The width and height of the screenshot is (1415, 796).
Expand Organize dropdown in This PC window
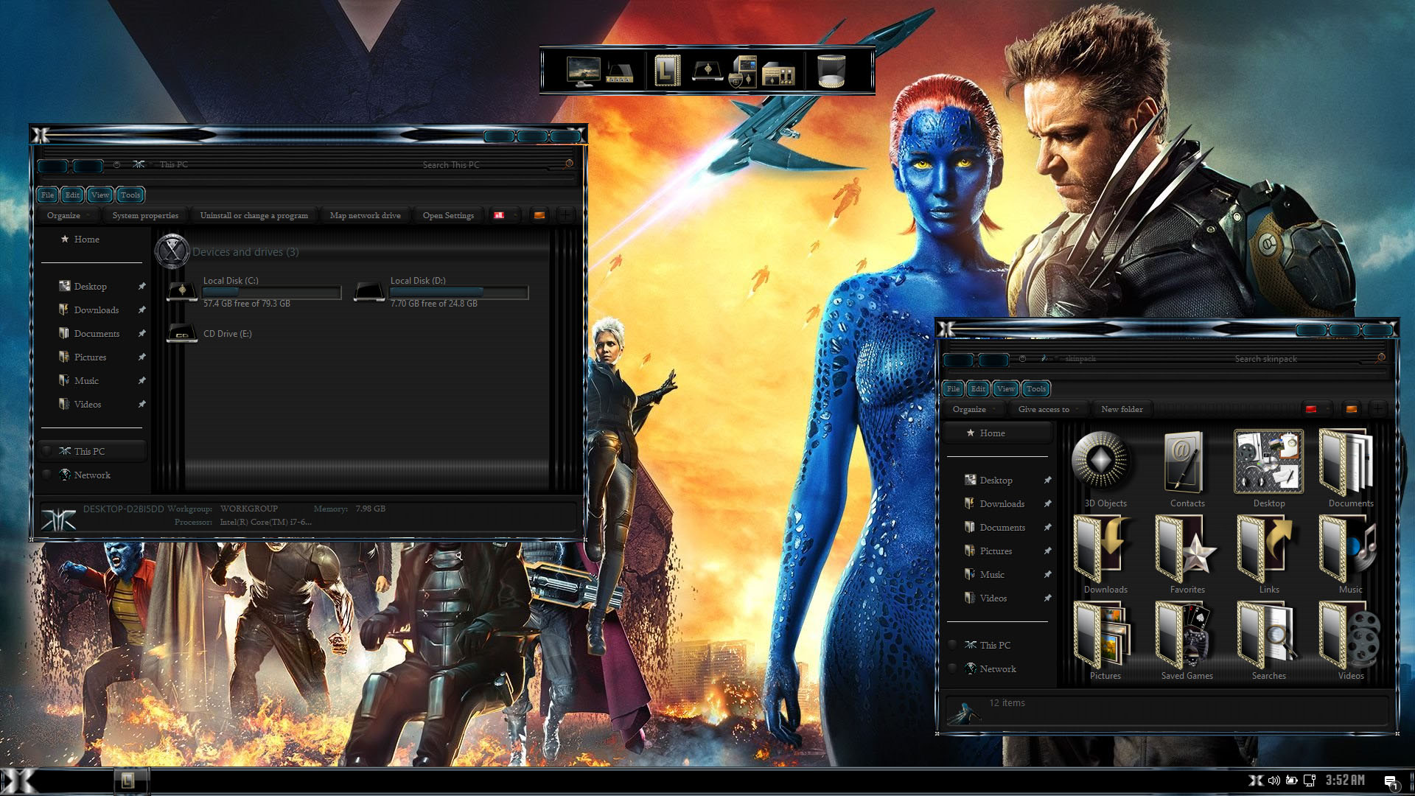pos(66,215)
